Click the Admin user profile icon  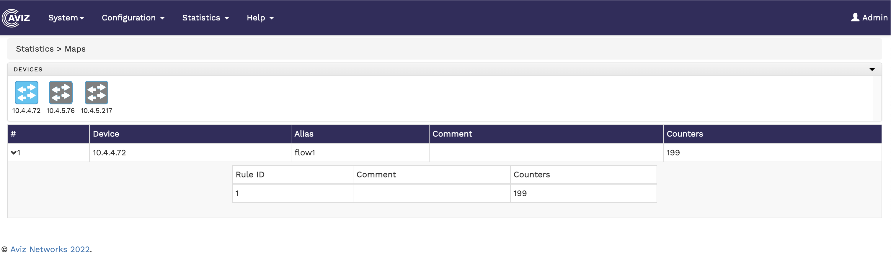point(855,17)
